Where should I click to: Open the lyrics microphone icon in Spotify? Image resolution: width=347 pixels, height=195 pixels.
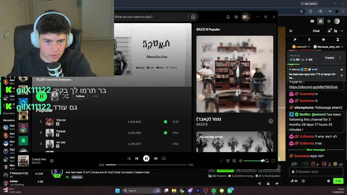(x=221, y=161)
